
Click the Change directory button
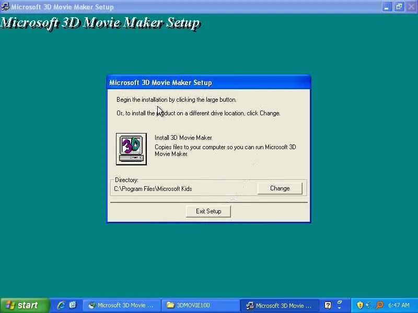coord(280,188)
